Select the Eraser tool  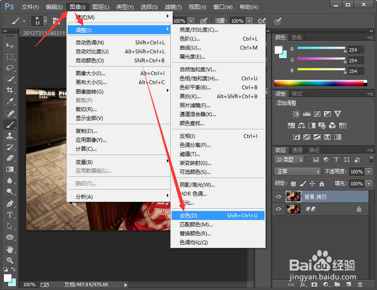[10, 157]
